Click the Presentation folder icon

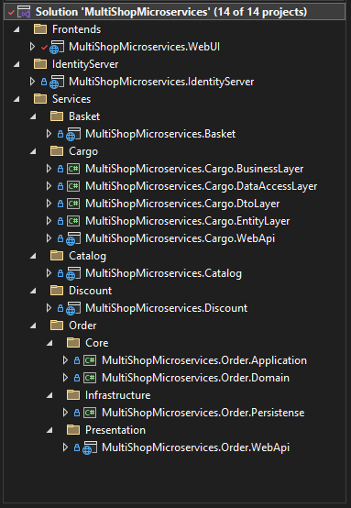pyautogui.click(x=73, y=430)
